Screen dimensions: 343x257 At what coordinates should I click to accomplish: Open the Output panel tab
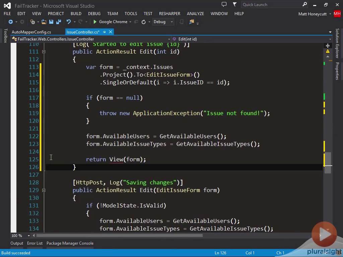pos(17,243)
